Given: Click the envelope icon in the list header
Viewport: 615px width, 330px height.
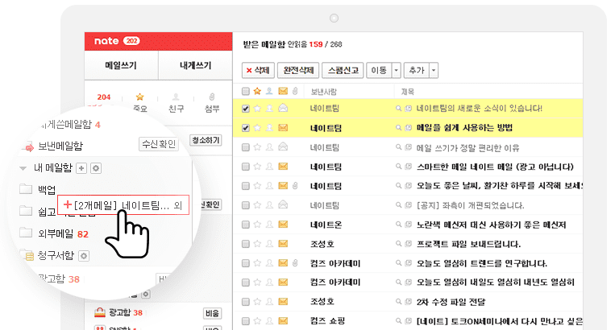Looking at the screenshot, I should 283,91.
